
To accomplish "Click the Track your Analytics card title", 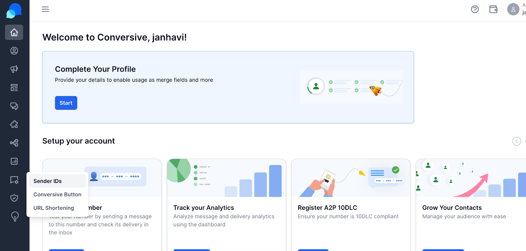I will point(204,208).
